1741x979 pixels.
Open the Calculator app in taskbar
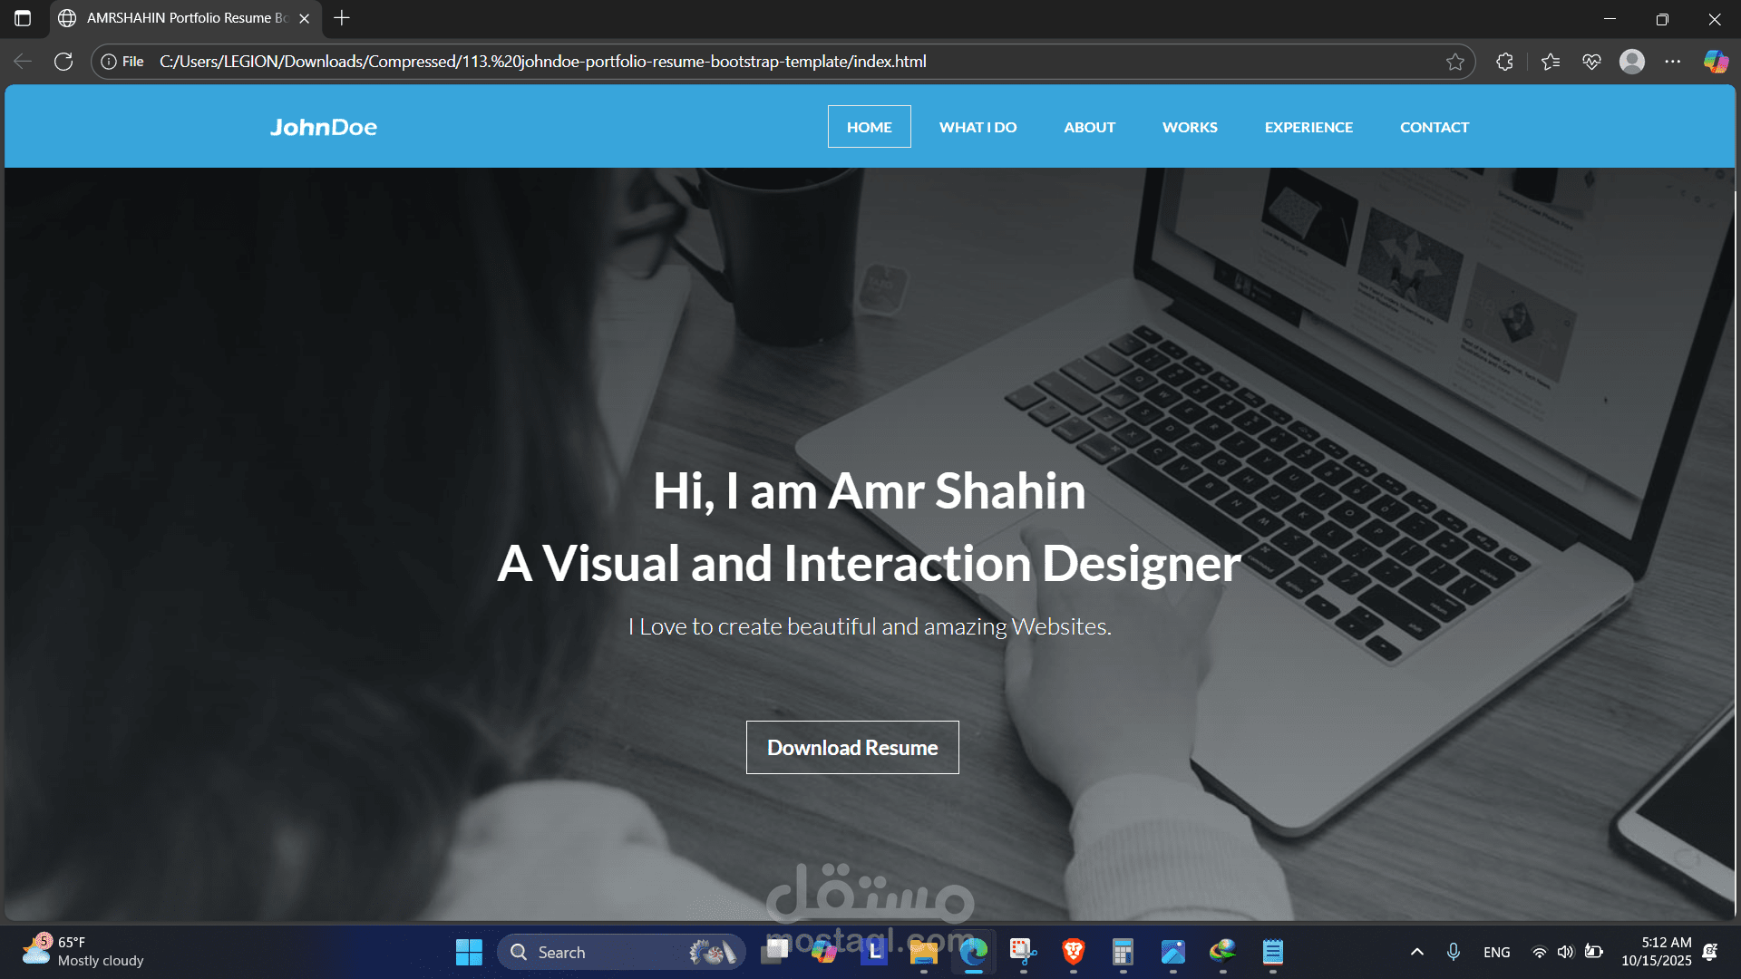tap(1123, 952)
